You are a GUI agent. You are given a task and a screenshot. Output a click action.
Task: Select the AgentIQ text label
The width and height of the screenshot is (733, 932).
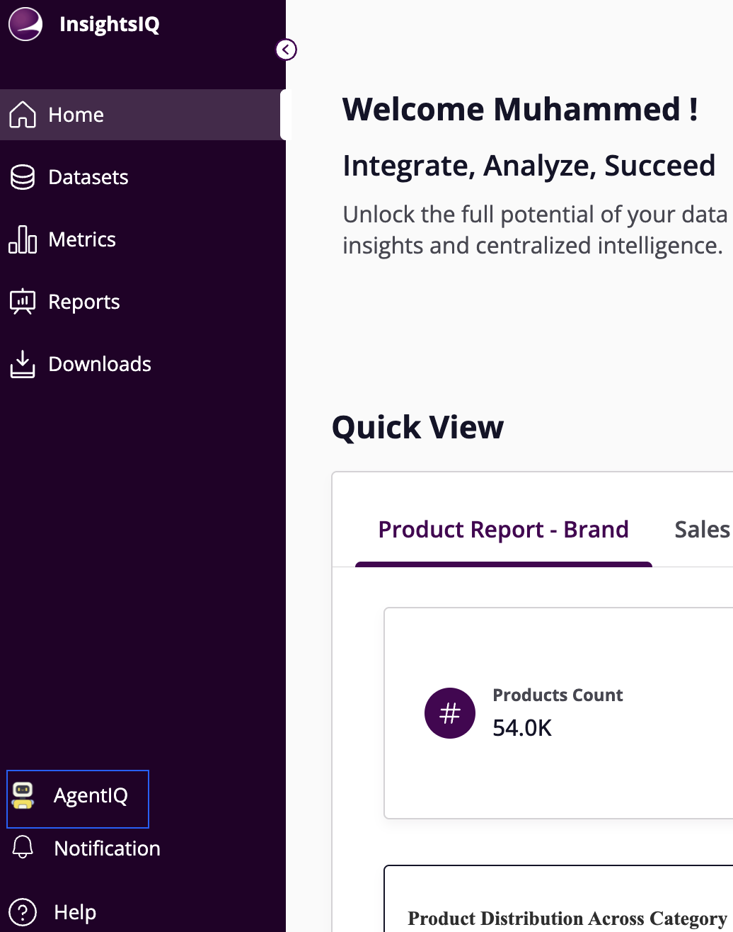pyautogui.click(x=91, y=796)
